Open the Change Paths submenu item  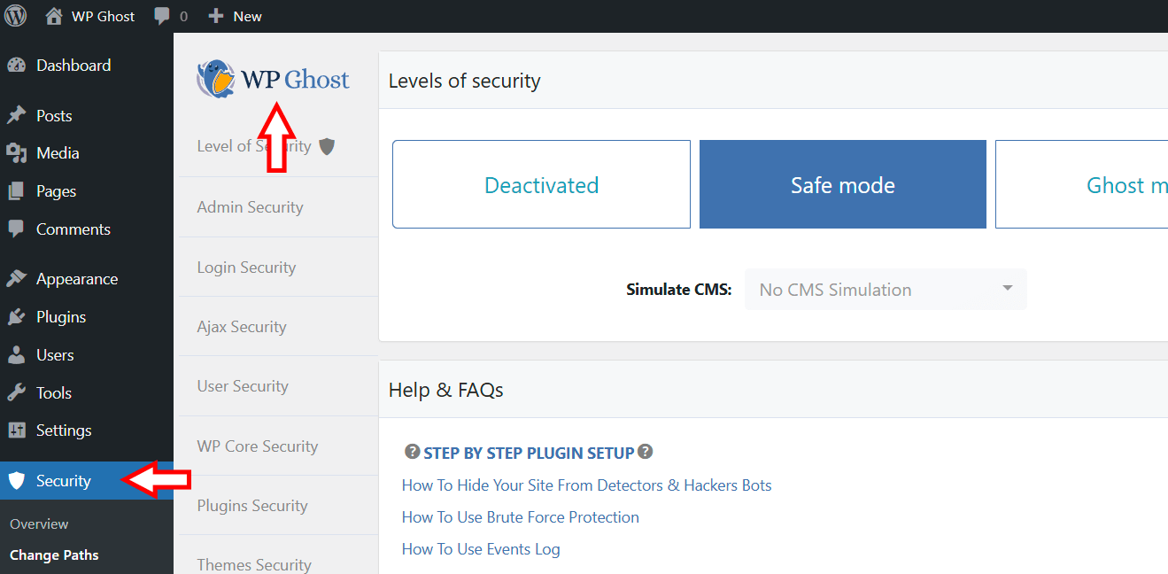click(54, 555)
